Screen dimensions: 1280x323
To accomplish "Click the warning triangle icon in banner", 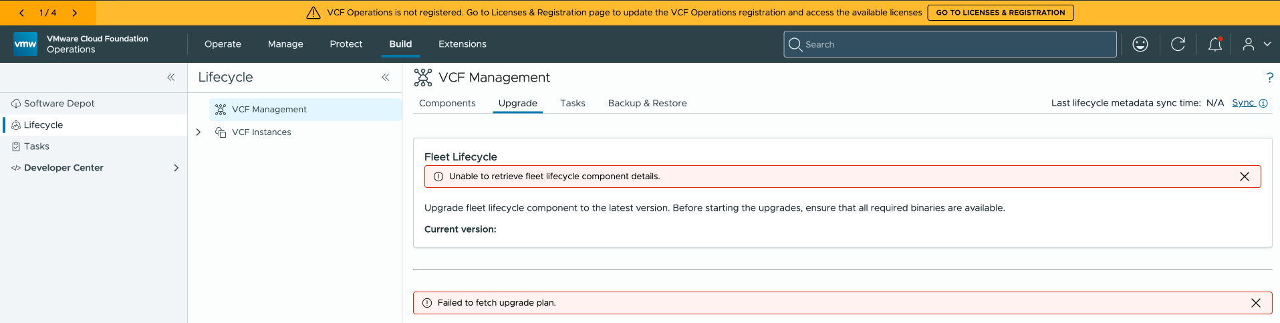I will [x=313, y=13].
